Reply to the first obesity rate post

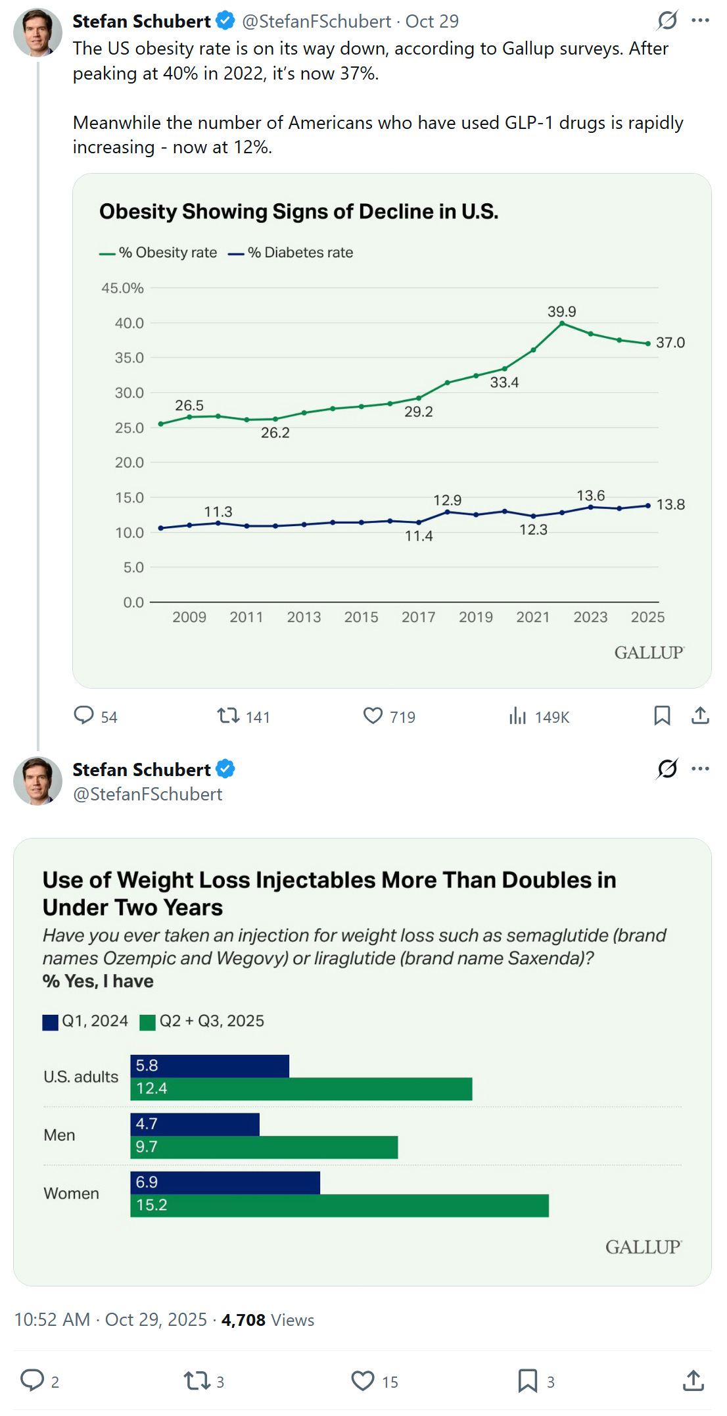coord(84,716)
